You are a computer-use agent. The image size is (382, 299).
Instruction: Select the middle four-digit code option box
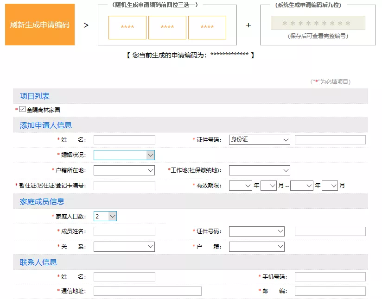[167, 27]
